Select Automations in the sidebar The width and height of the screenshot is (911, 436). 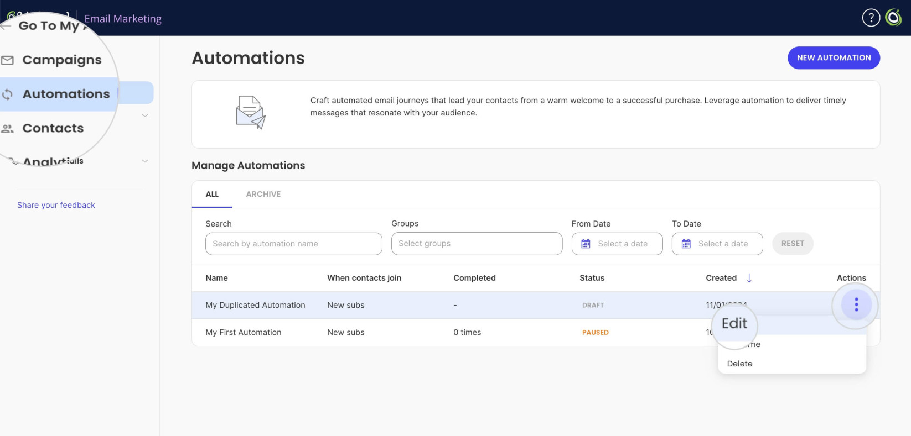tap(66, 94)
